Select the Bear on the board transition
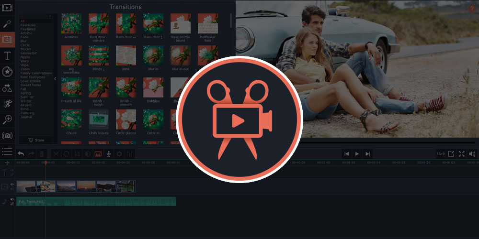 tap(181, 23)
